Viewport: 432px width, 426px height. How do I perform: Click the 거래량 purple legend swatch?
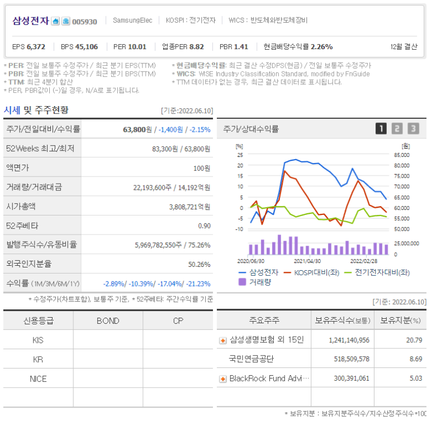[242, 282]
